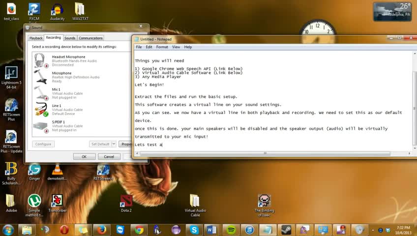The height and width of the screenshot is (236, 417).
Task: Click the OK button in Sound dialog
Action: (84, 157)
